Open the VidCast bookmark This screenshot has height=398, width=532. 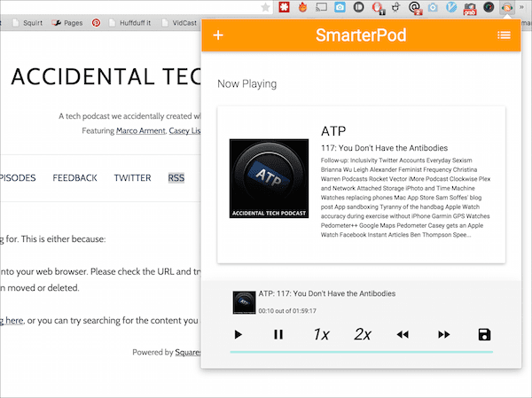click(179, 23)
